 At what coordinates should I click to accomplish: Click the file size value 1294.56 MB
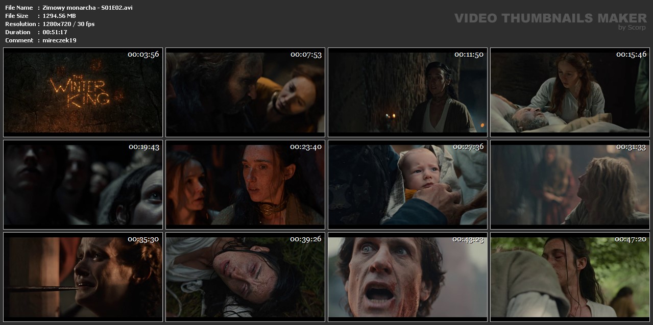pos(59,16)
